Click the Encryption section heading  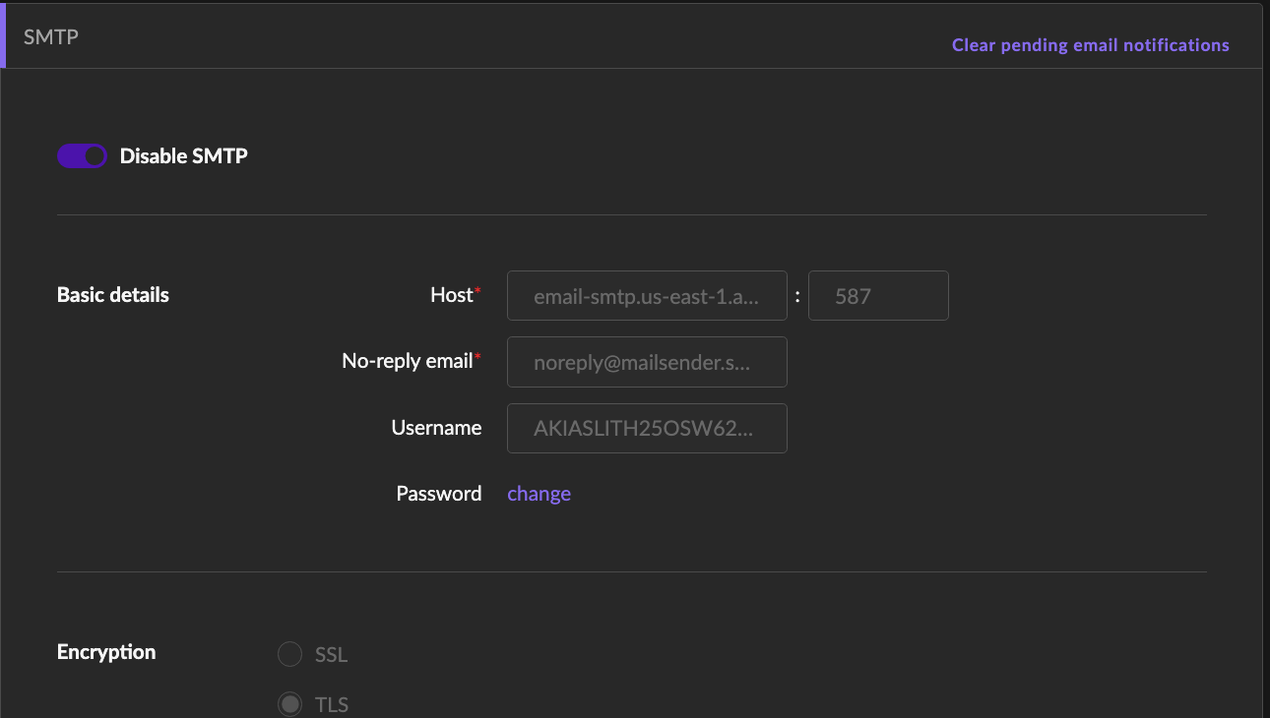[x=106, y=652]
